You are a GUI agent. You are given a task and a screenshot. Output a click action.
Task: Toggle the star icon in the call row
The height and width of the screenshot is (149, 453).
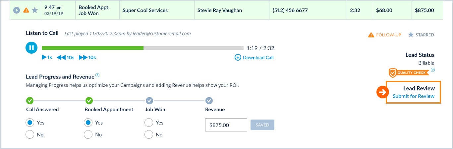click(35, 10)
